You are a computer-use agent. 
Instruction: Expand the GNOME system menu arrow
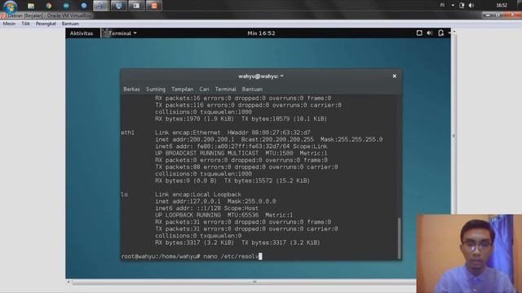449,33
